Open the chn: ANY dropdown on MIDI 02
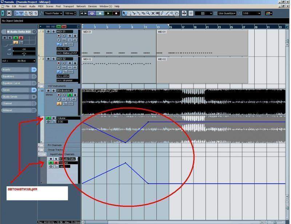 click(63, 76)
